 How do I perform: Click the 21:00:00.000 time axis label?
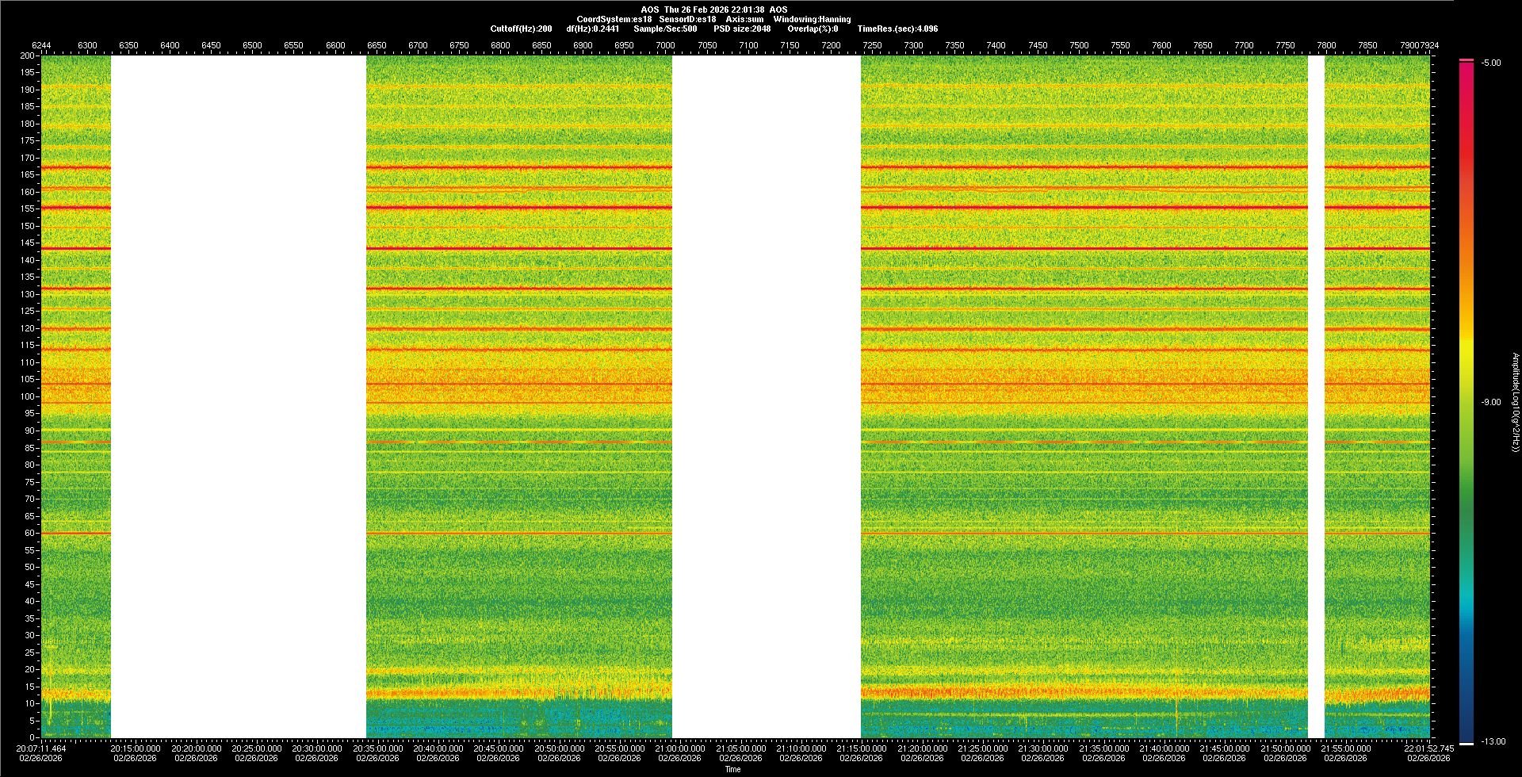click(x=680, y=748)
